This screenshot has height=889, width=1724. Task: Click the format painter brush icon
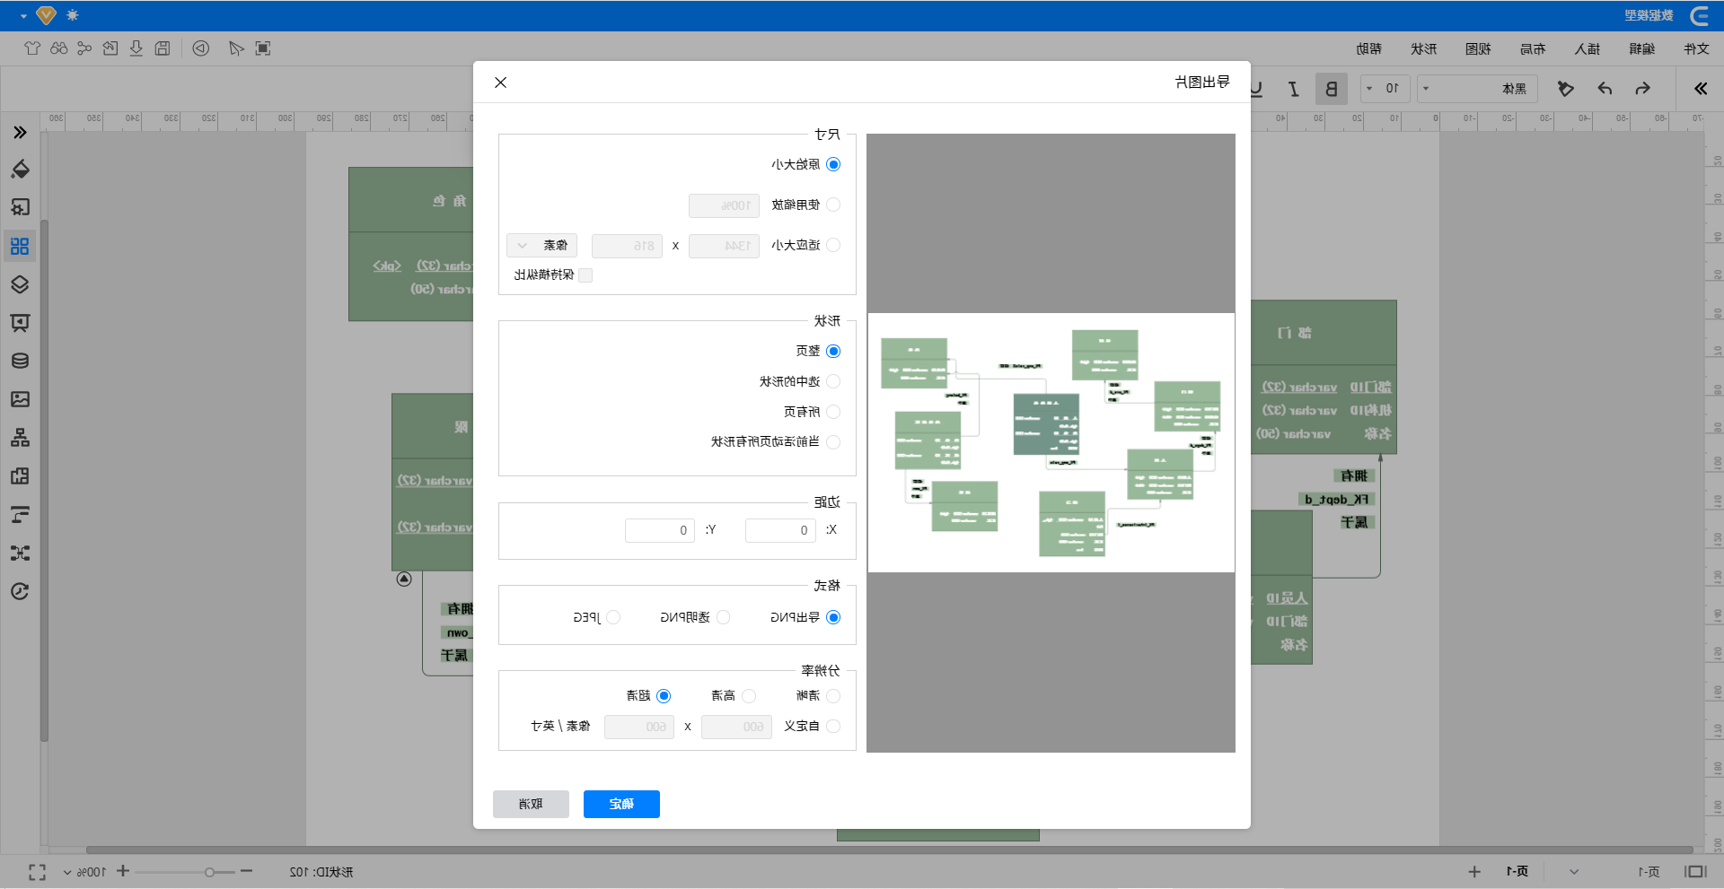click(1565, 89)
